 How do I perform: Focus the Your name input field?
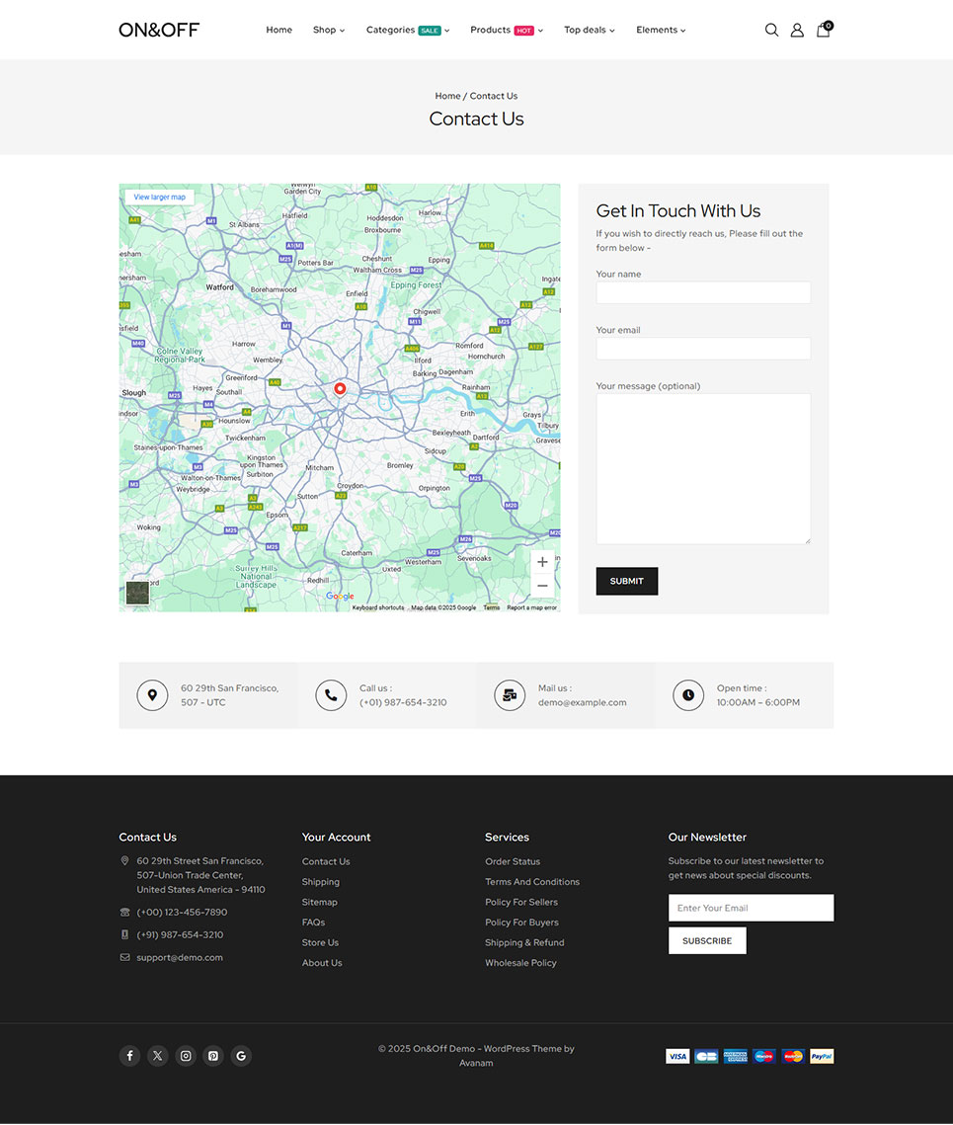(x=703, y=292)
